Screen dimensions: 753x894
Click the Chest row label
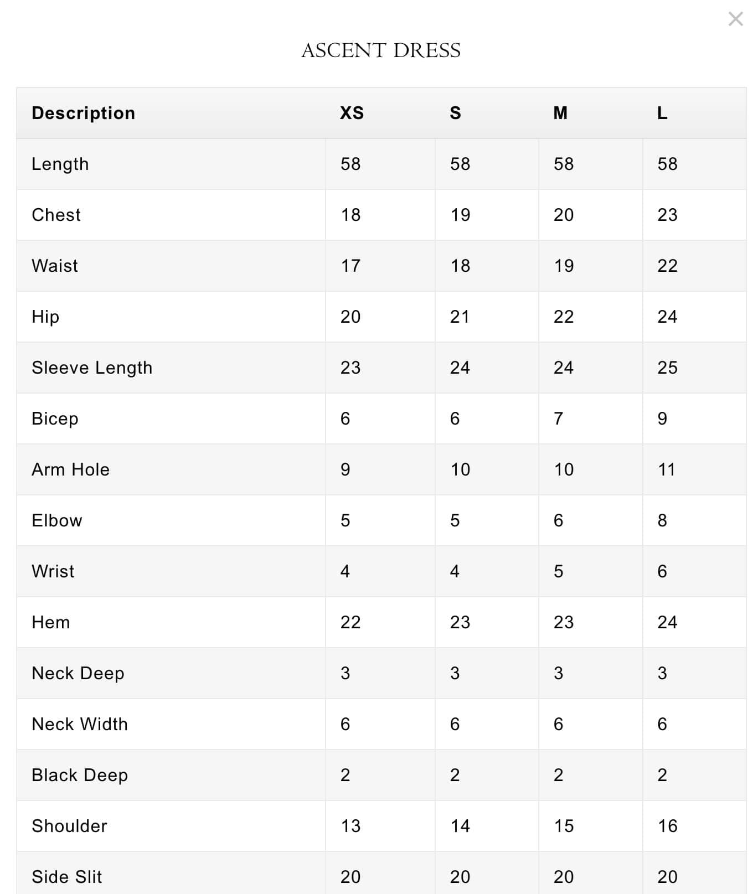pos(56,215)
